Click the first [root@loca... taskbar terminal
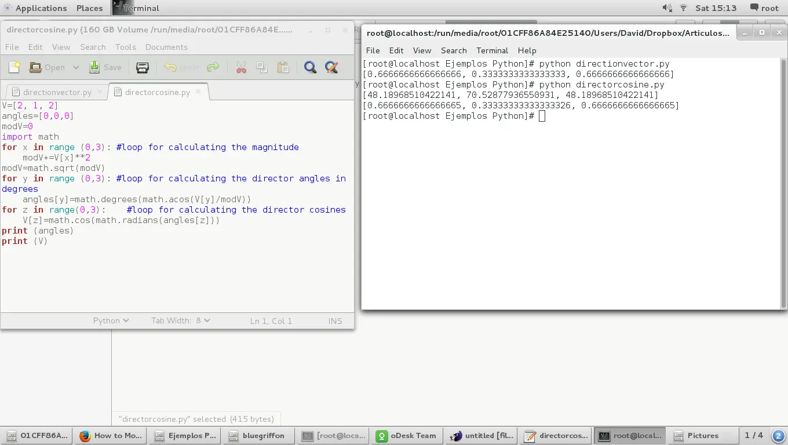Screen dimensions: 788x445 [x=333, y=436]
